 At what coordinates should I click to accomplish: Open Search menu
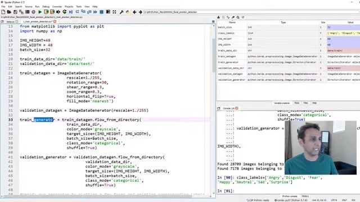point(19,7)
